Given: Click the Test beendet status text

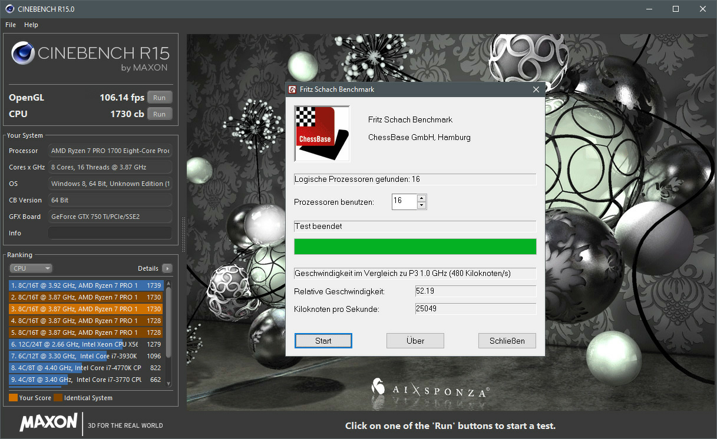Looking at the screenshot, I should coord(319,226).
